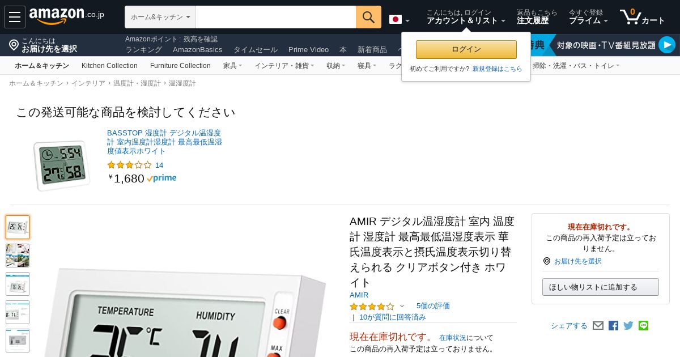Screen dimensions: 680x357
Task: Open the hamburger navigation menu
Action: [15, 17]
